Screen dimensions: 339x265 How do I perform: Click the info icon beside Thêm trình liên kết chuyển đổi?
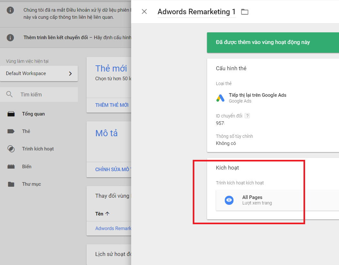tap(10, 38)
